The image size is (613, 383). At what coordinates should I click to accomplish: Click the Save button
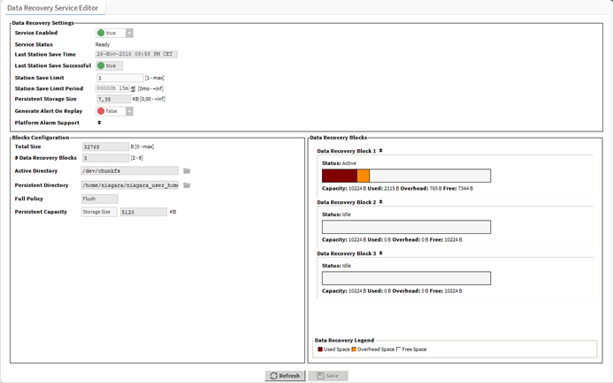[326, 376]
